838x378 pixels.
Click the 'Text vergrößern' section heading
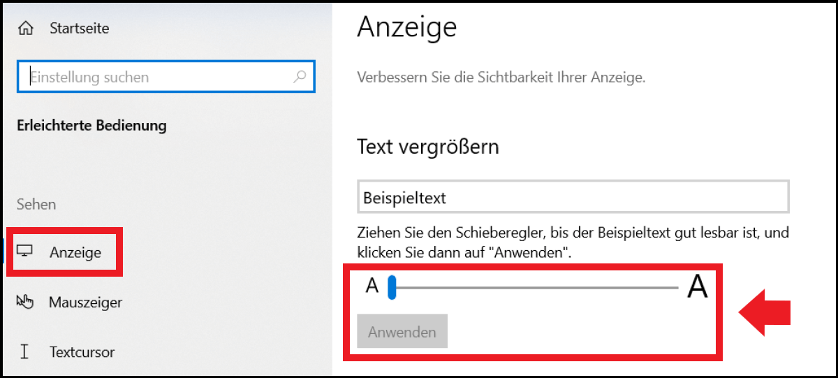pyautogui.click(x=427, y=147)
